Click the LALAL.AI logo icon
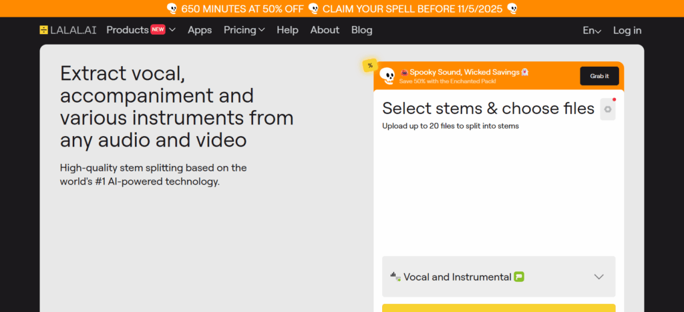684x312 pixels. [x=44, y=30]
